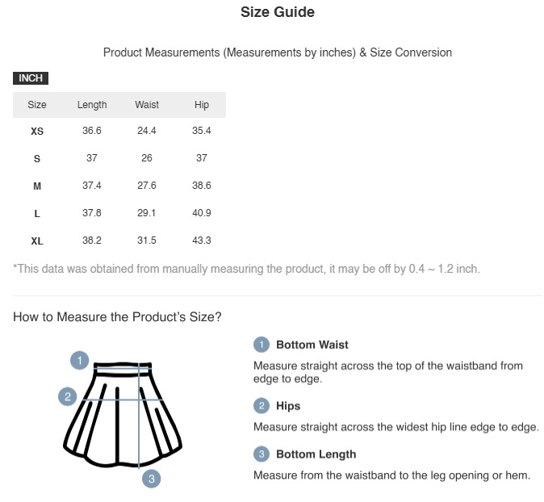Click the L waist value 29.1
The image size is (544, 502).
tap(146, 213)
